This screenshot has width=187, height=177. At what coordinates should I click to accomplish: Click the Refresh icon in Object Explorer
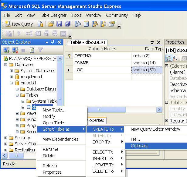[x=32, y=50]
